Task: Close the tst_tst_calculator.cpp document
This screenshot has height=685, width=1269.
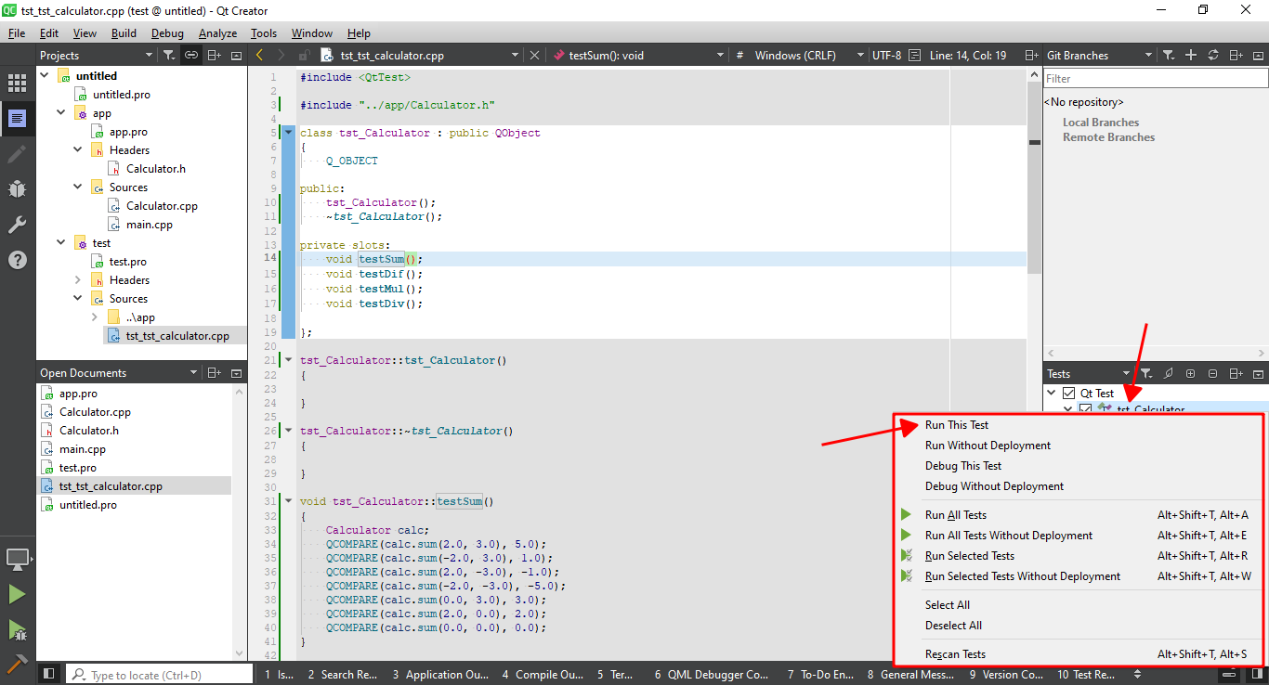Action: pyautogui.click(x=534, y=56)
